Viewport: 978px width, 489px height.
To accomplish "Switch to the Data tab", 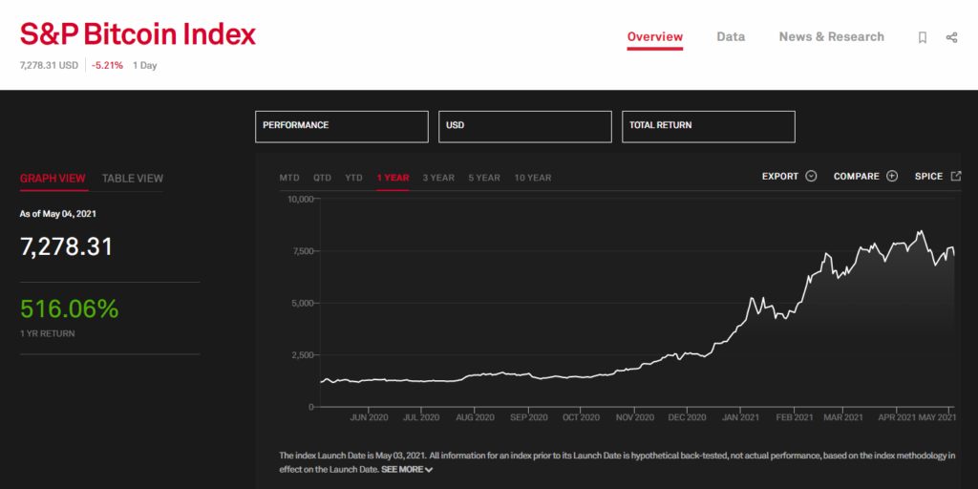I will pos(731,37).
